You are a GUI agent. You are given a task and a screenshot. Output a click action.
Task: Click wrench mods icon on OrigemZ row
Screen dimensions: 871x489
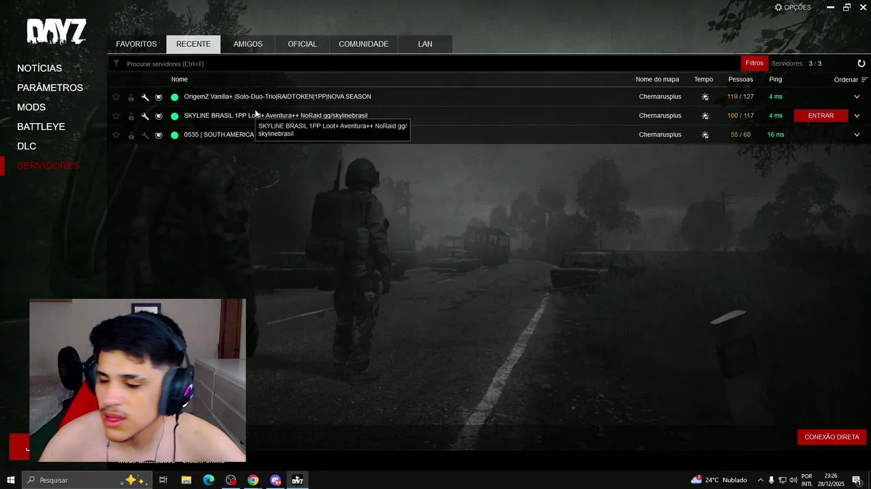(145, 97)
